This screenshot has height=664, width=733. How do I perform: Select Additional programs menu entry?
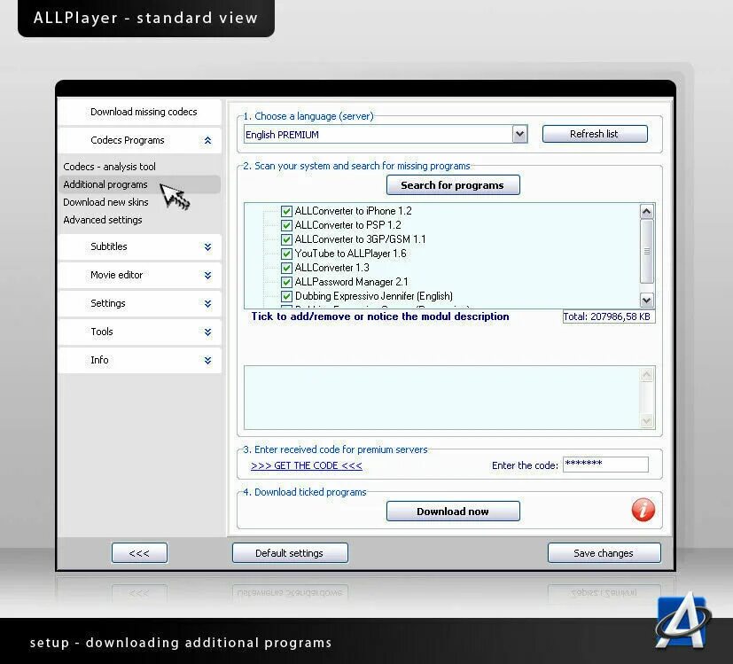click(140, 184)
